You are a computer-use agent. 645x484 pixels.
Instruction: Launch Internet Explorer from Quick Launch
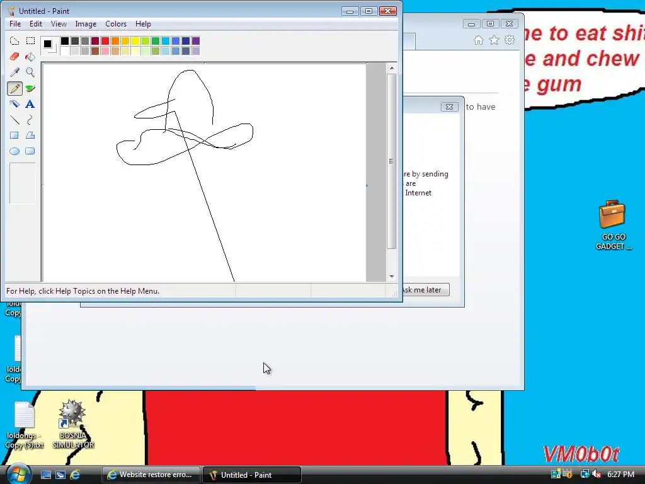click(75, 475)
